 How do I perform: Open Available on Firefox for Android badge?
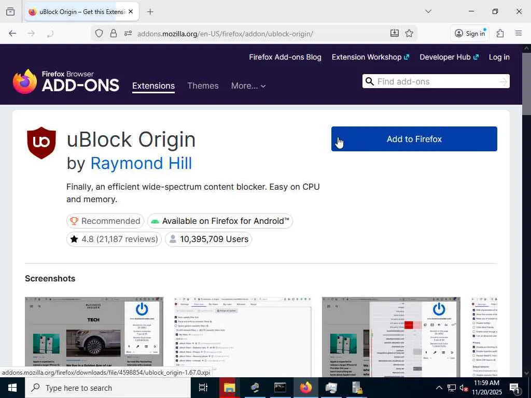point(220,221)
